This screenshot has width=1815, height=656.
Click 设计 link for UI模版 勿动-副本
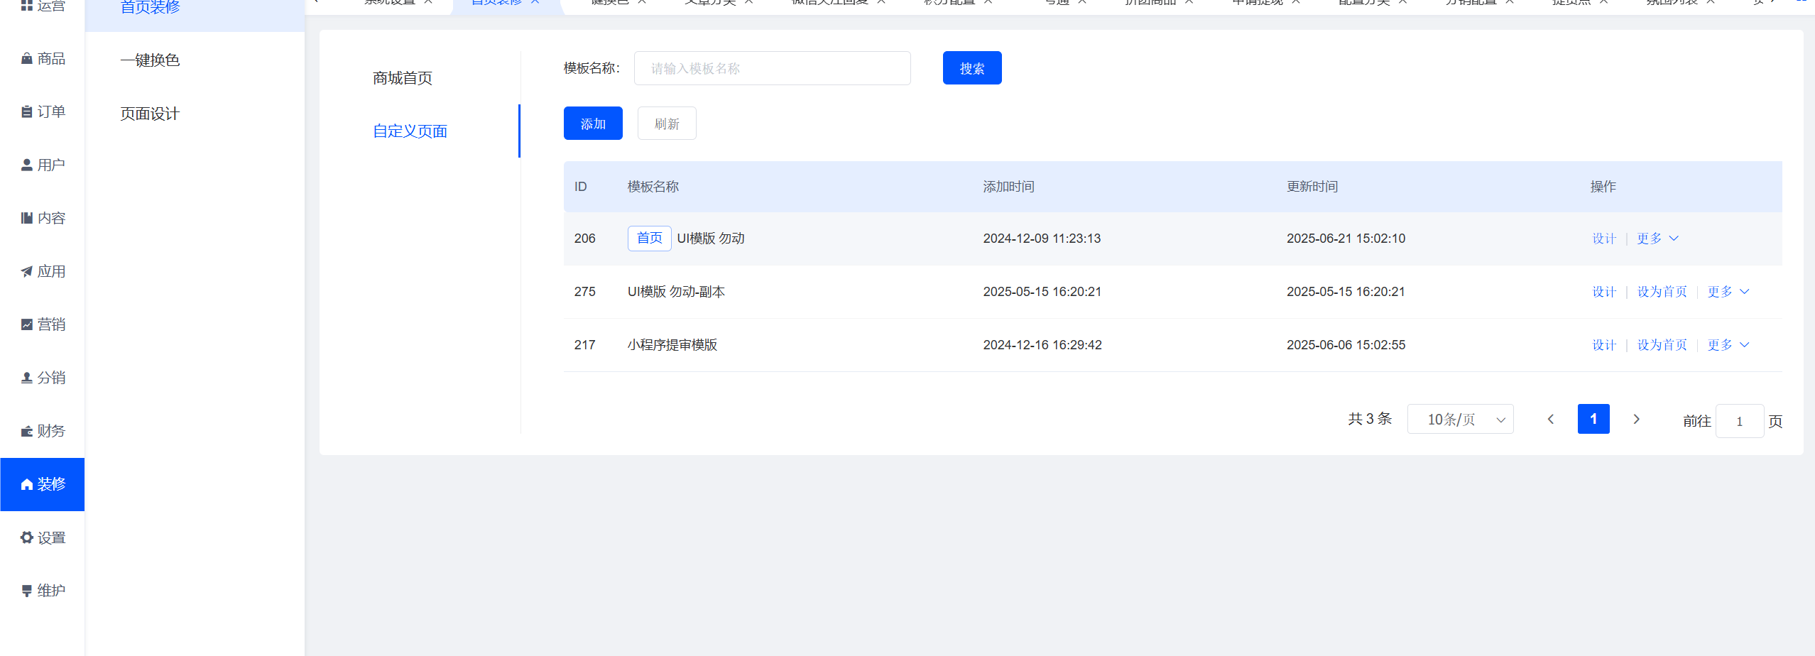click(1603, 292)
